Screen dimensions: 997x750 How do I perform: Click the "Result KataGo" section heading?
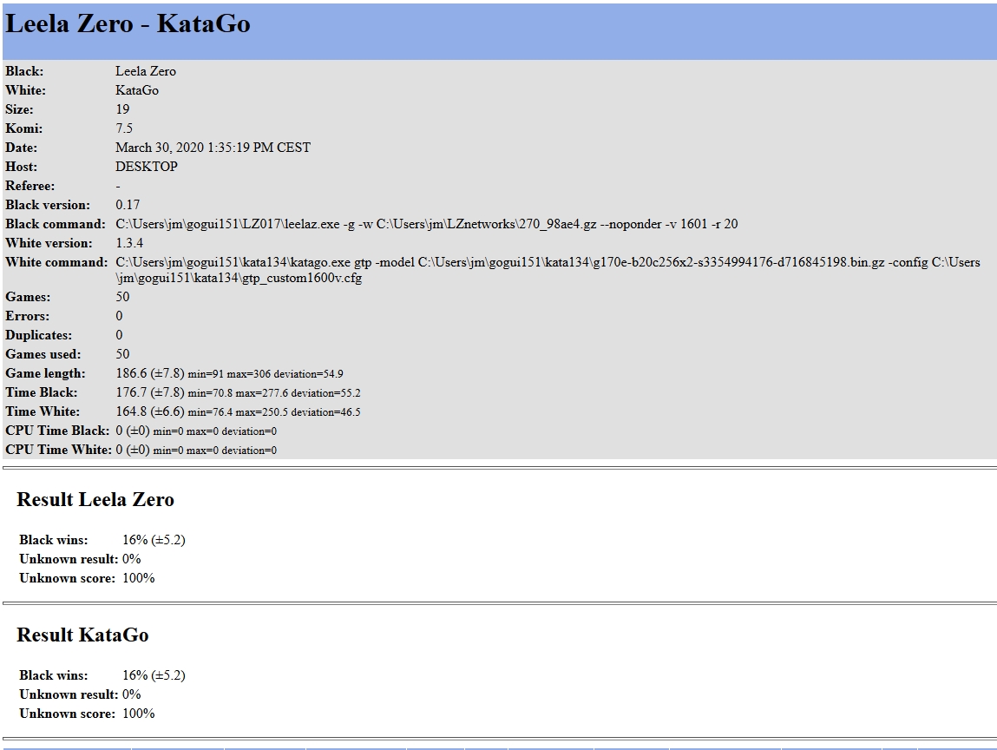[x=82, y=635]
